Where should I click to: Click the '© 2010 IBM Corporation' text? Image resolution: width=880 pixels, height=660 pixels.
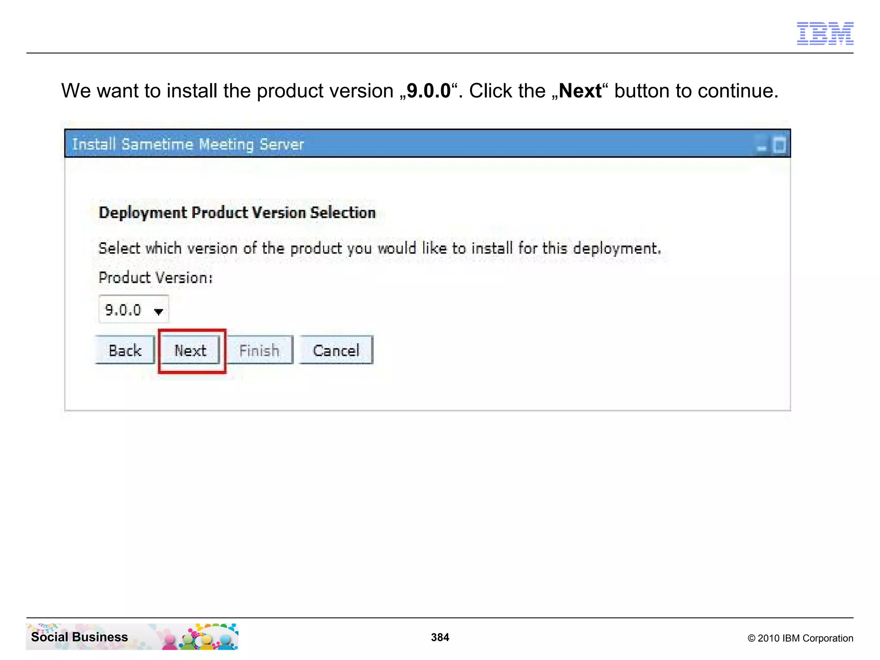coord(800,638)
